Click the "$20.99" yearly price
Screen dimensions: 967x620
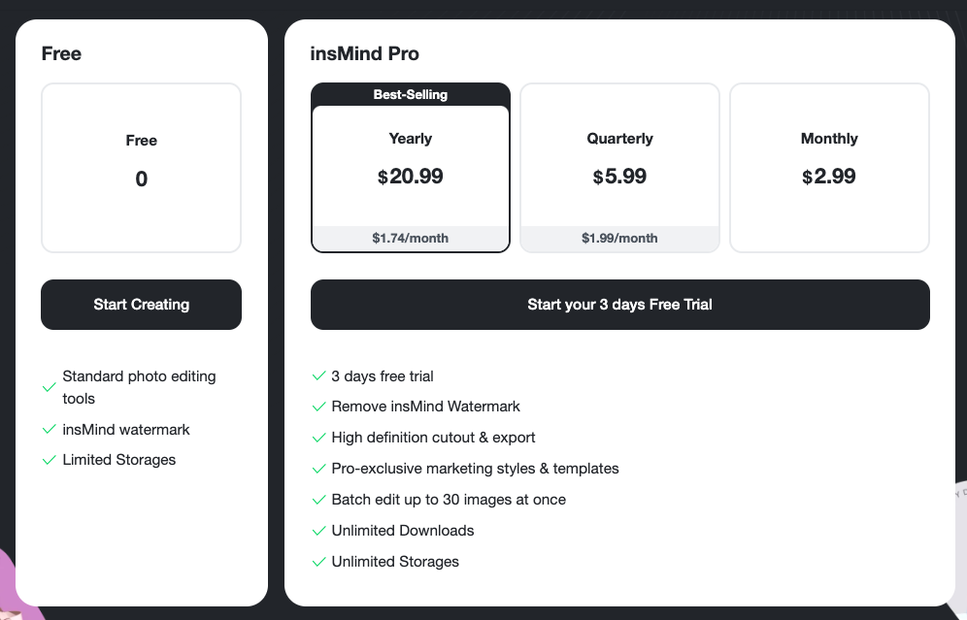coord(410,177)
